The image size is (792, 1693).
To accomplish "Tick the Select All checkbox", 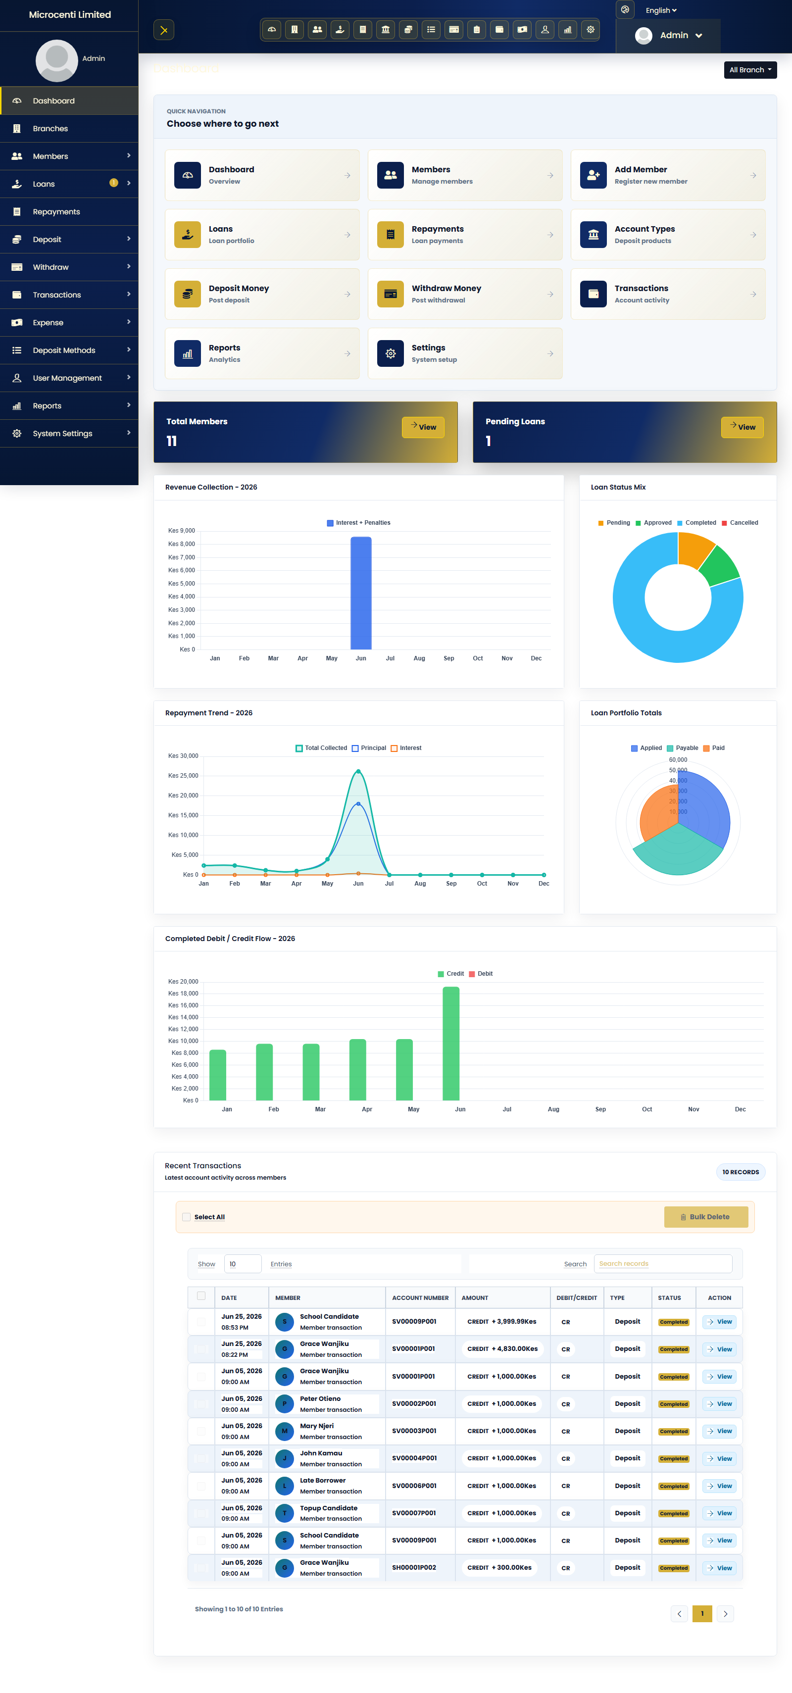I will coord(187,1217).
